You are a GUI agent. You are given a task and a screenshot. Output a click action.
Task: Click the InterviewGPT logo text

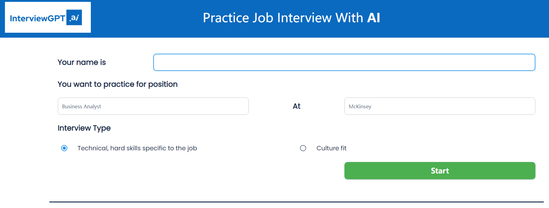tap(37, 19)
